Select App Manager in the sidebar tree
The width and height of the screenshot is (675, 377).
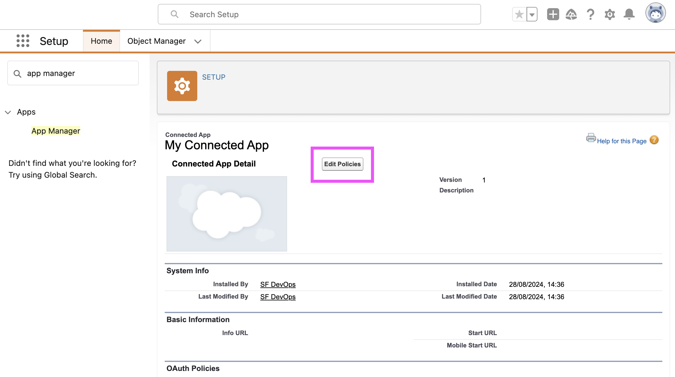56,131
